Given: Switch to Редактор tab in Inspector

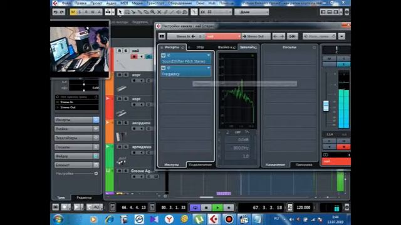Looking at the screenshot, I should click(84, 197).
